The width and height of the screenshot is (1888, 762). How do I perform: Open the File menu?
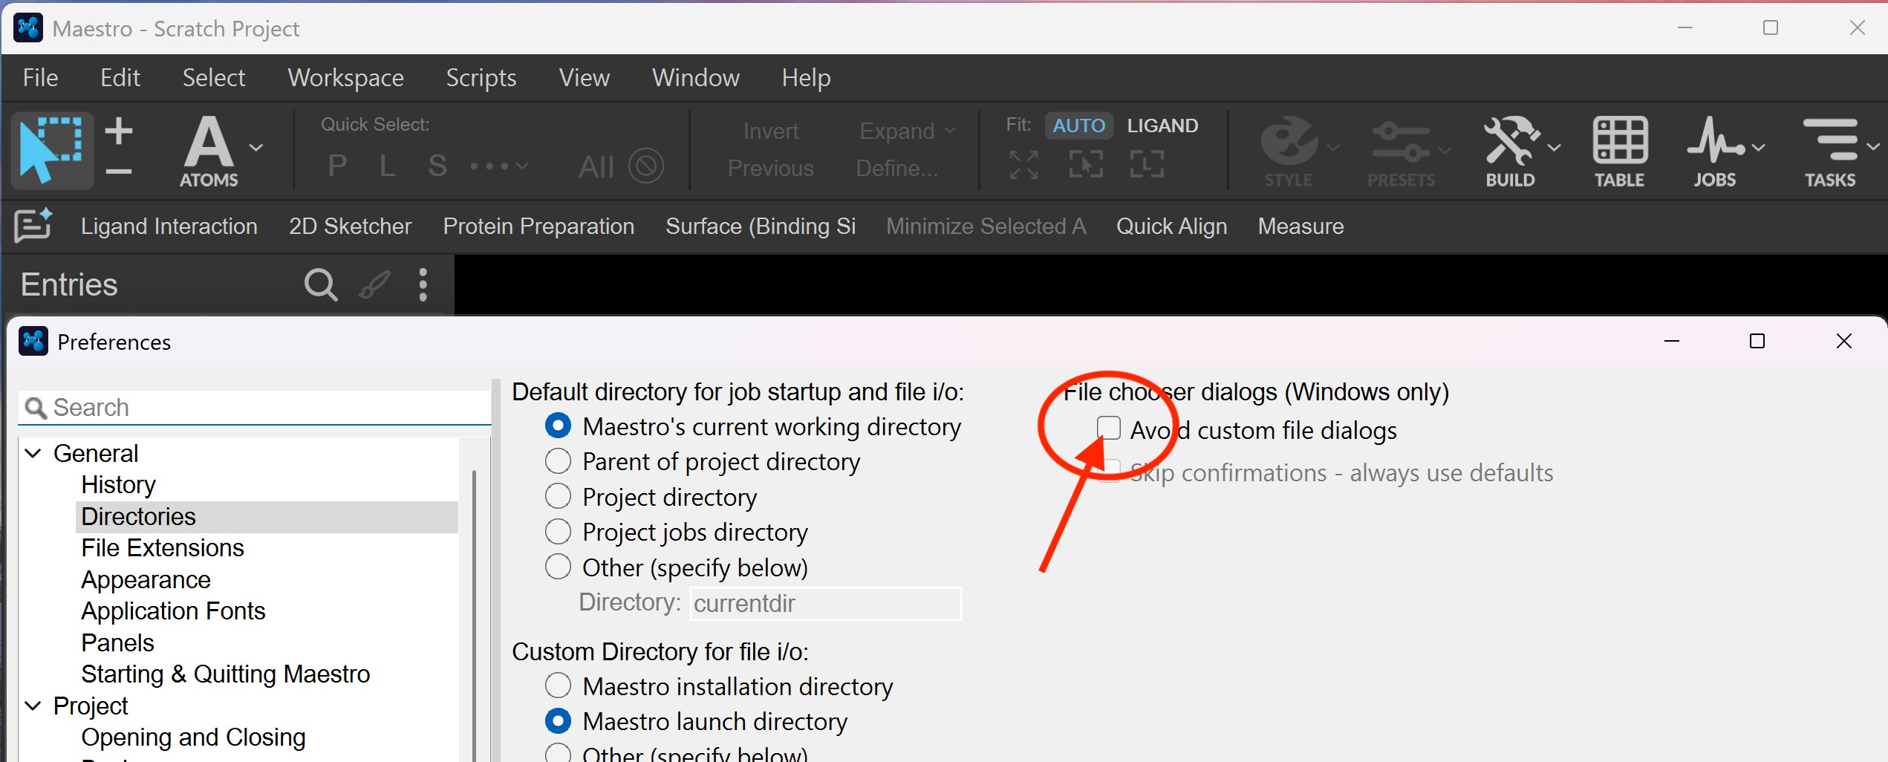[40, 77]
